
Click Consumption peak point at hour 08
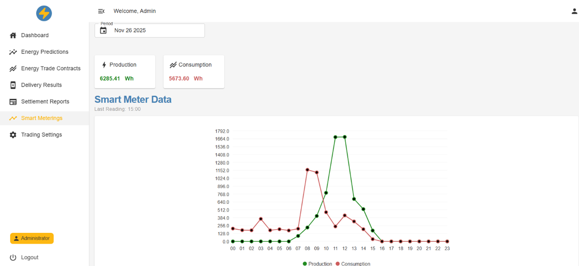click(307, 170)
